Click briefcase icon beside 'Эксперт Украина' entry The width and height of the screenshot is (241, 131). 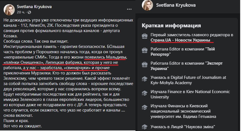pos(145,65)
